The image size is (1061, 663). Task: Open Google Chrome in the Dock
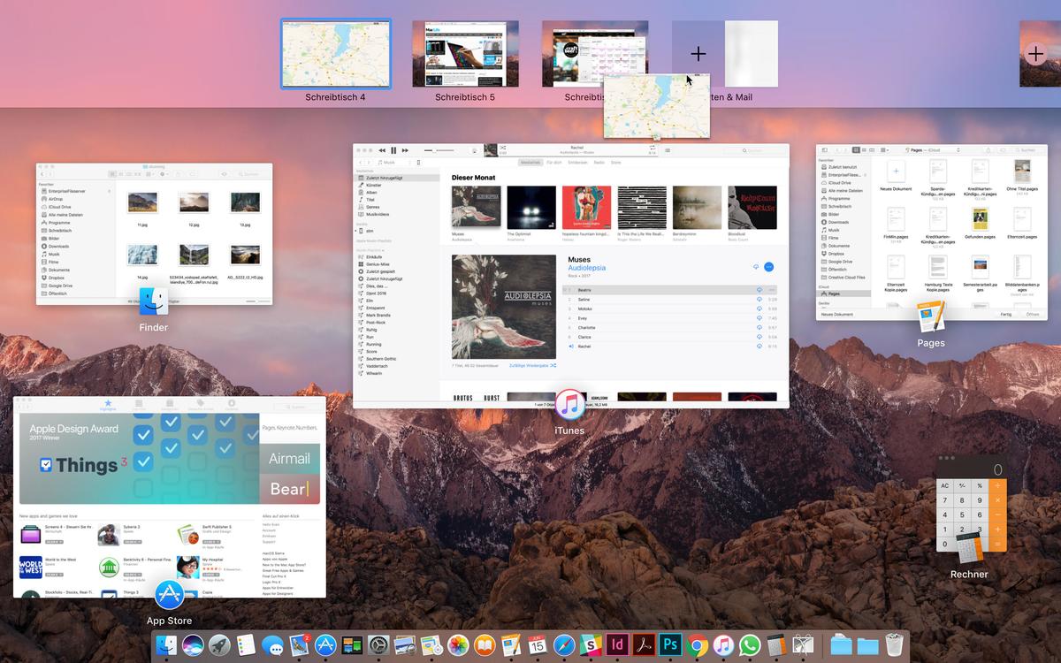(697, 646)
